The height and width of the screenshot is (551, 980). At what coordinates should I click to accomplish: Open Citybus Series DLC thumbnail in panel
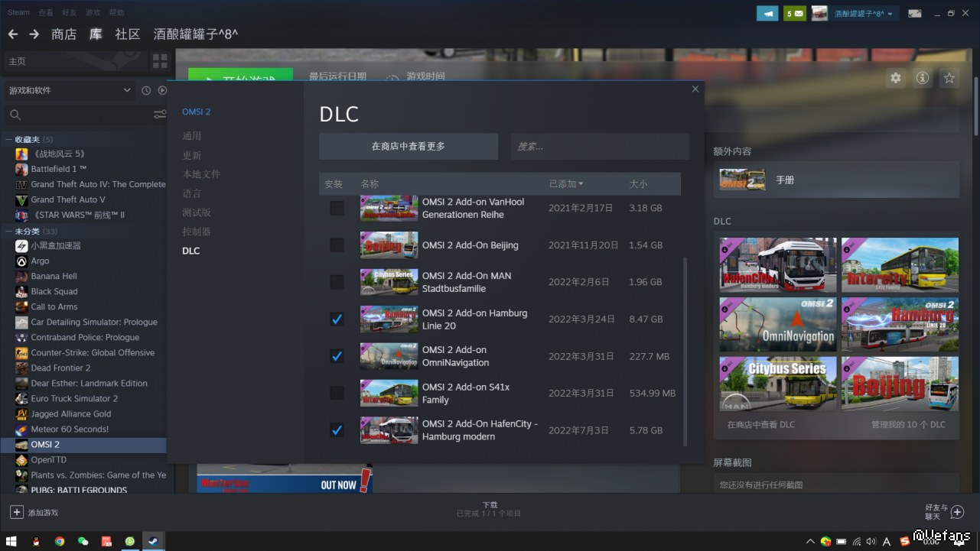(x=778, y=384)
